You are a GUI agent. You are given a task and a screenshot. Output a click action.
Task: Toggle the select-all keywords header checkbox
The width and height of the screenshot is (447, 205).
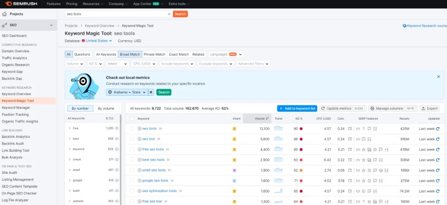[132, 119]
